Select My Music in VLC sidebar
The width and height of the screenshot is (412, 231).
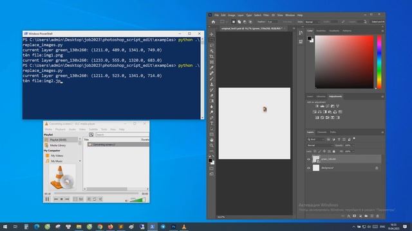[57, 161]
